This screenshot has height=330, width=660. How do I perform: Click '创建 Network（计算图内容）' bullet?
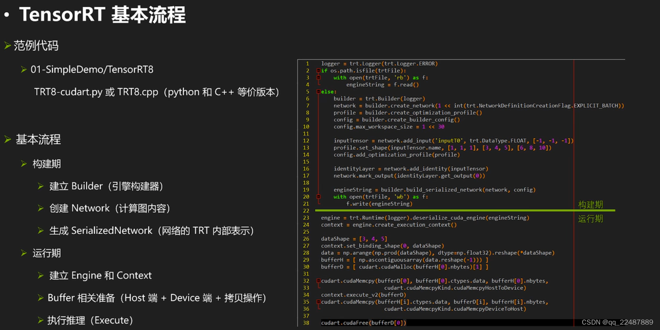110,208
